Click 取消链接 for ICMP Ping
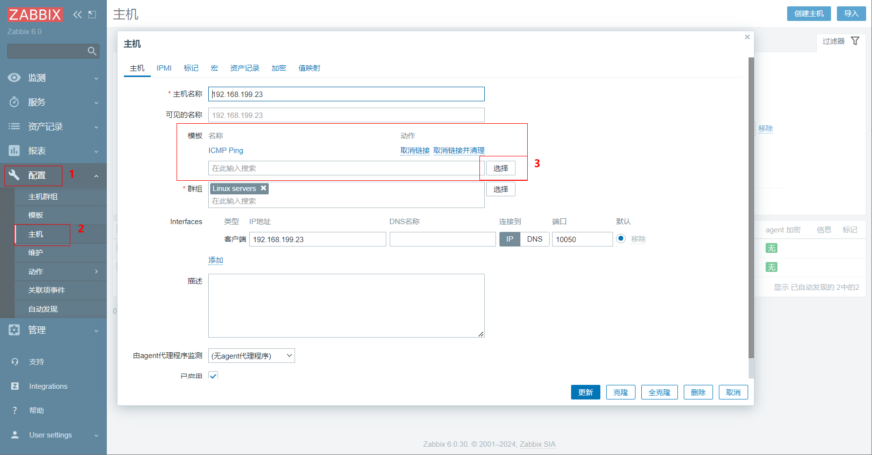 coord(415,151)
